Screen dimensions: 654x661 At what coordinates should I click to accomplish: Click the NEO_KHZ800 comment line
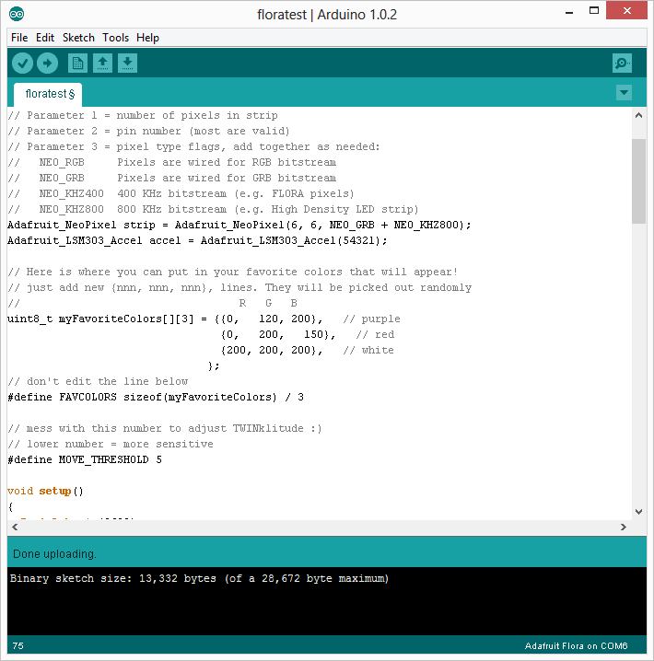(213, 209)
